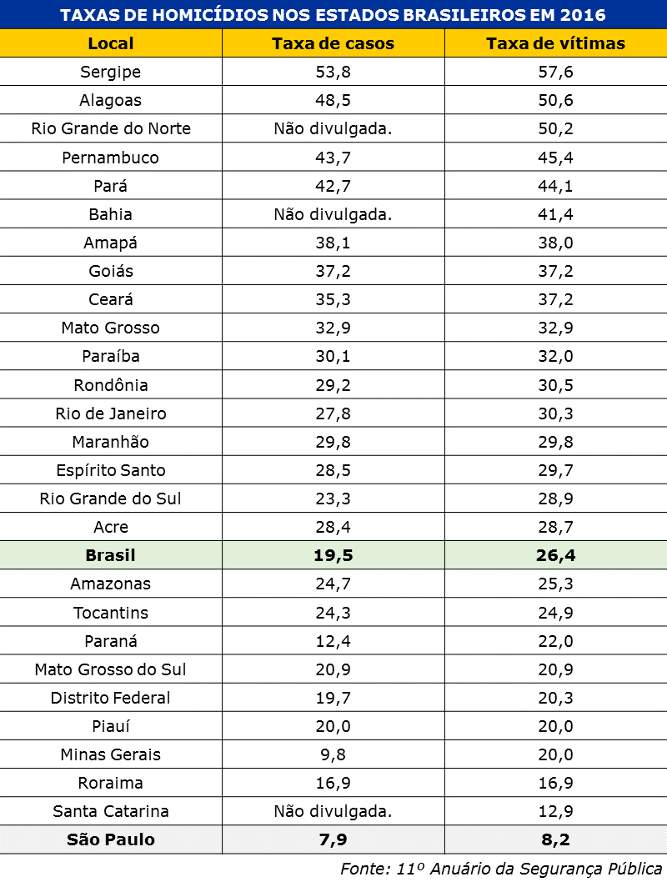Viewport: 667px width, 882px height.
Task: Select the Distrito Federal row label
Action: coord(111,698)
